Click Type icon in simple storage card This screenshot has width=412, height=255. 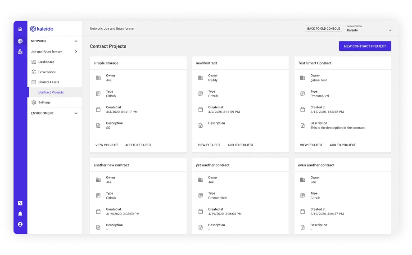[x=98, y=94]
